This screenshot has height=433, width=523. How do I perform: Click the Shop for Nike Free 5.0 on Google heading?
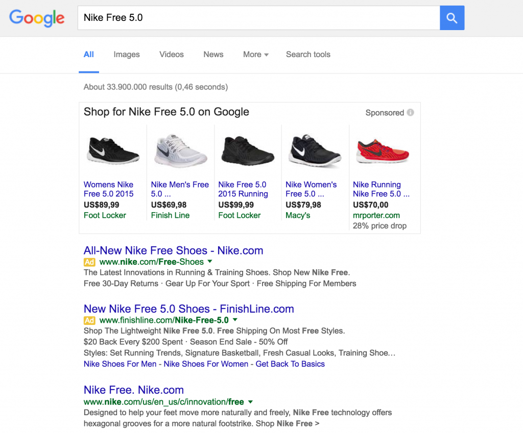167,112
